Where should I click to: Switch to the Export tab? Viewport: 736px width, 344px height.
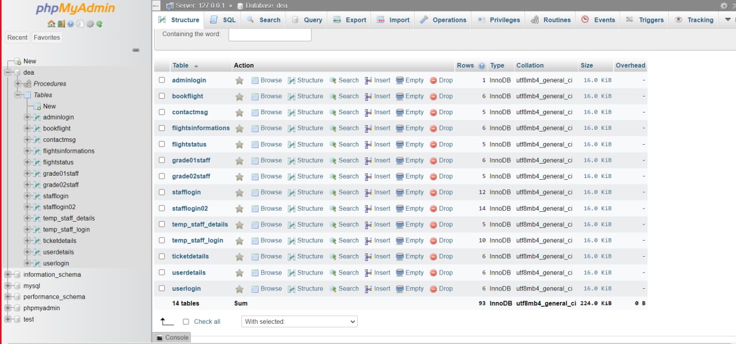350,20
